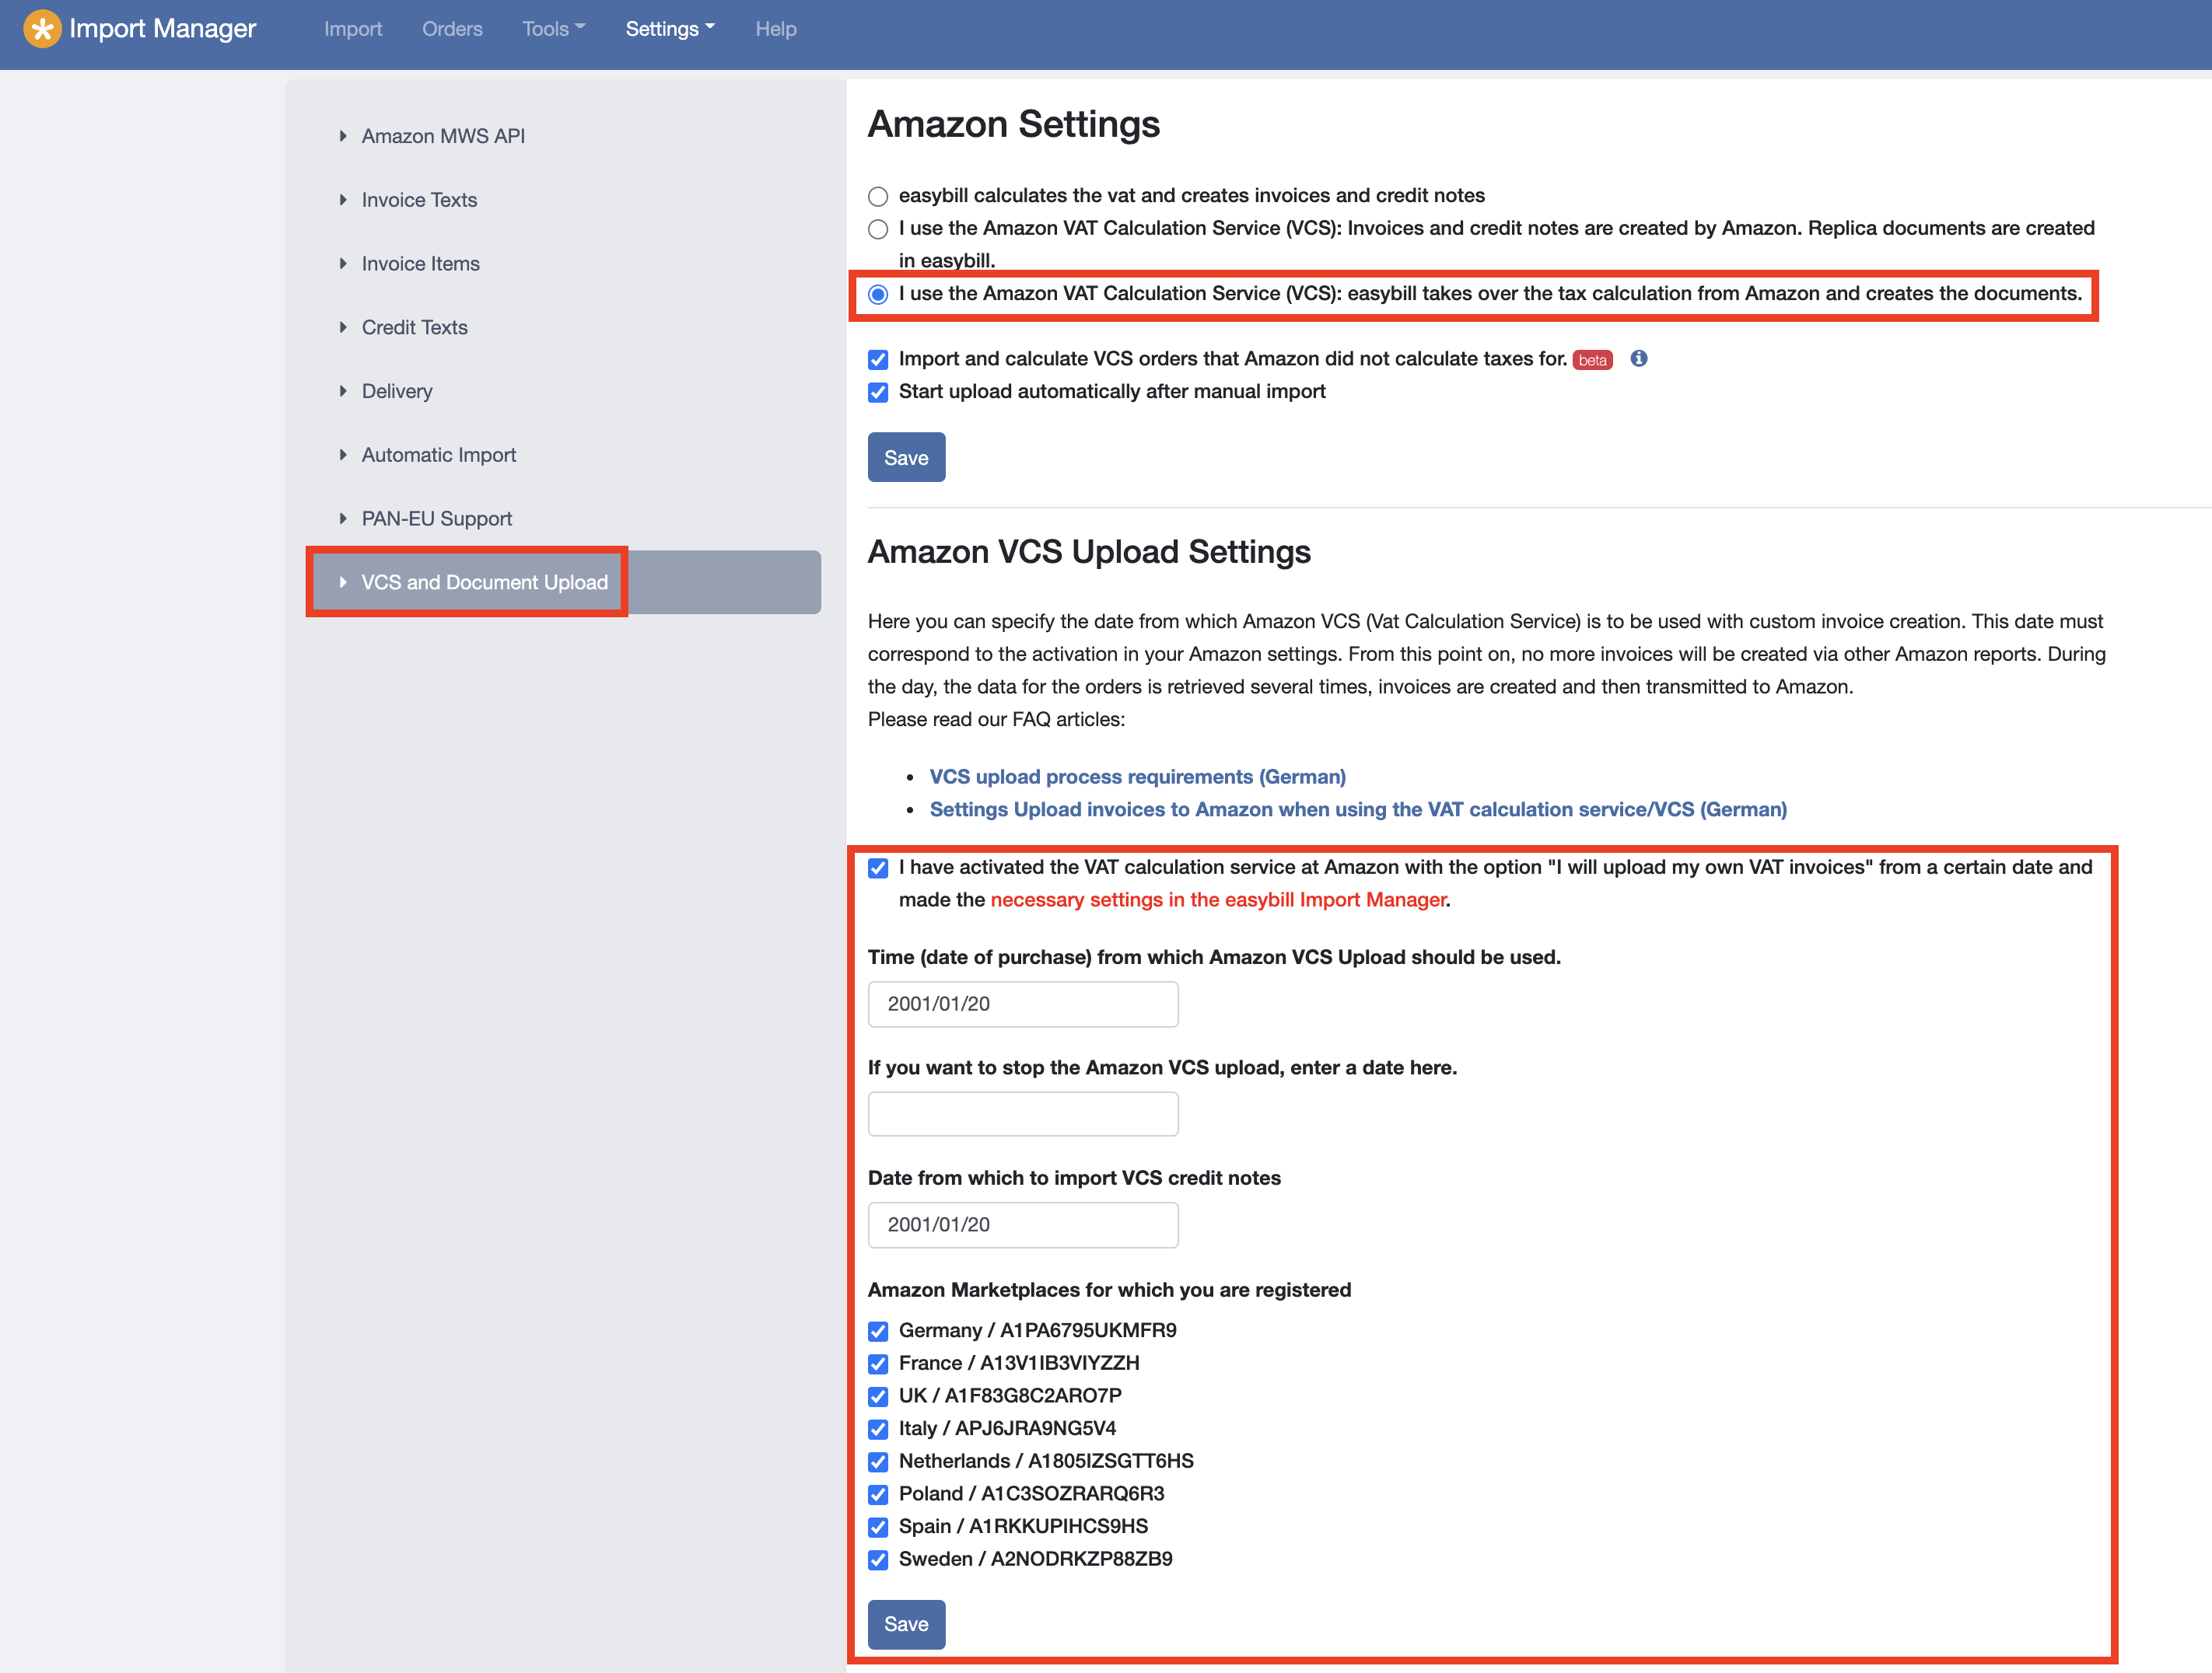2212x1673 pixels.
Task: Open the Settings dropdown menu
Action: 670,29
